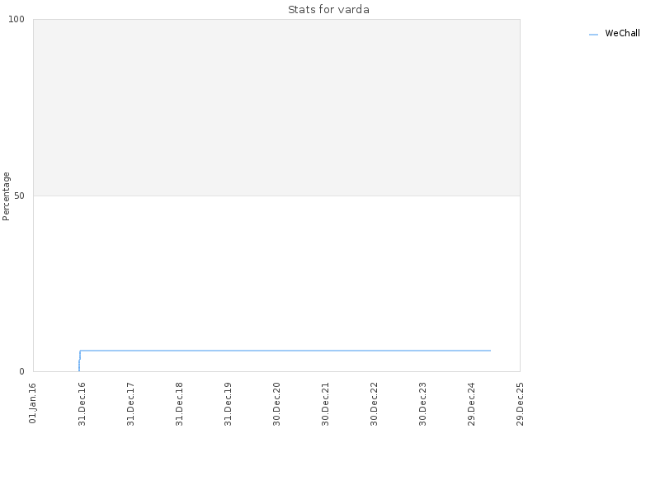Select the 30.Dec.23 x-axis date label
660x495 pixels.
coord(423,403)
